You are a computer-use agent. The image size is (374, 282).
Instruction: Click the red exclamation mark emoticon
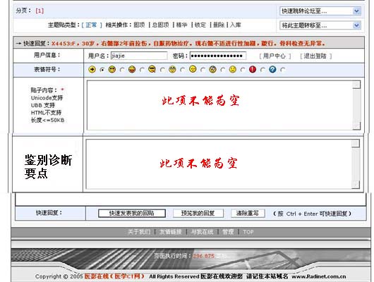tap(253, 69)
